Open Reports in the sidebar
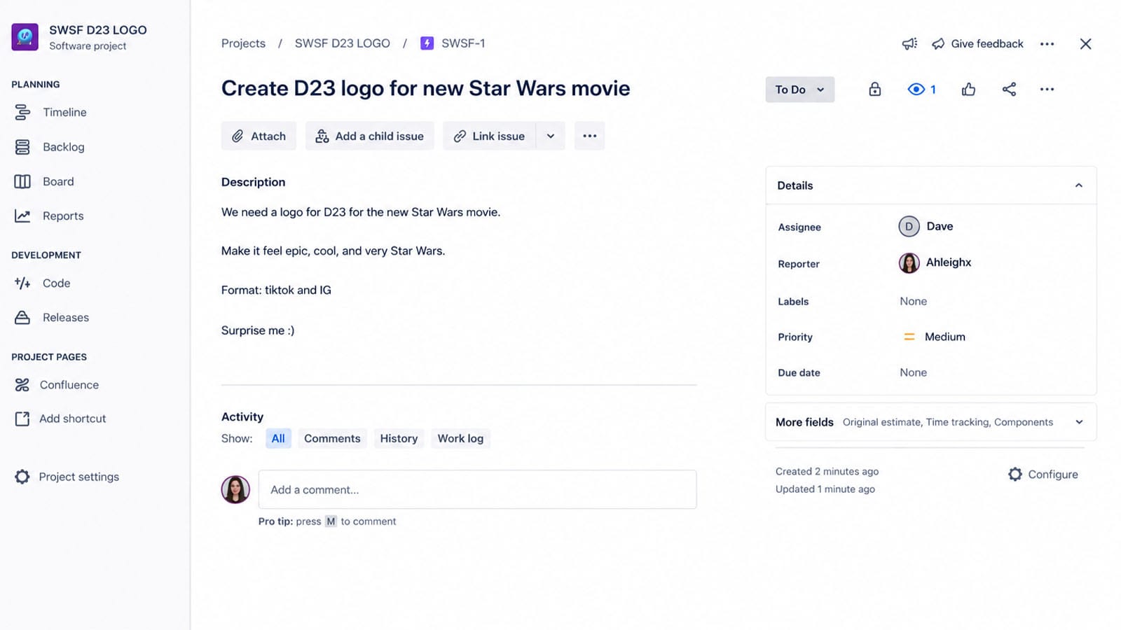This screenshot has height=630, width=1121. 63,216
